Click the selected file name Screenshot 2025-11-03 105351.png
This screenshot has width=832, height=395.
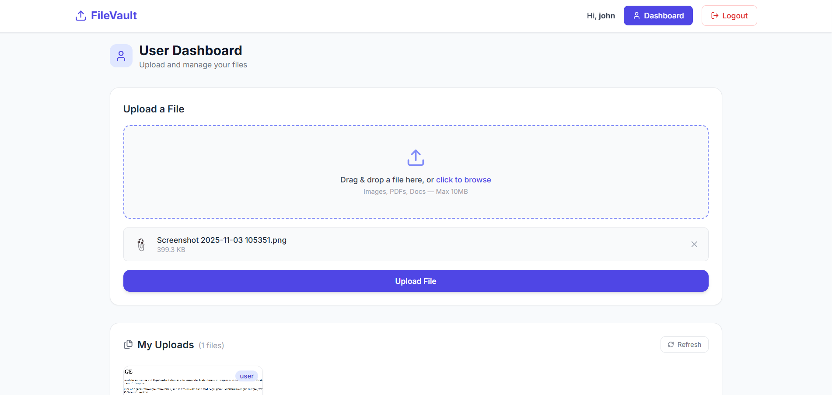222,240
